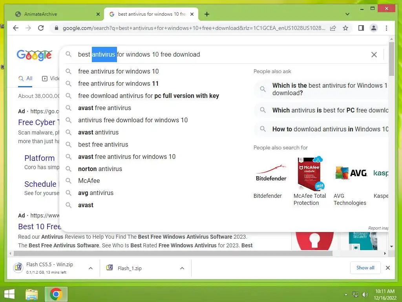Share this page icon in address bar
This screenshot has height=302, width=402.
click(333, 28)
